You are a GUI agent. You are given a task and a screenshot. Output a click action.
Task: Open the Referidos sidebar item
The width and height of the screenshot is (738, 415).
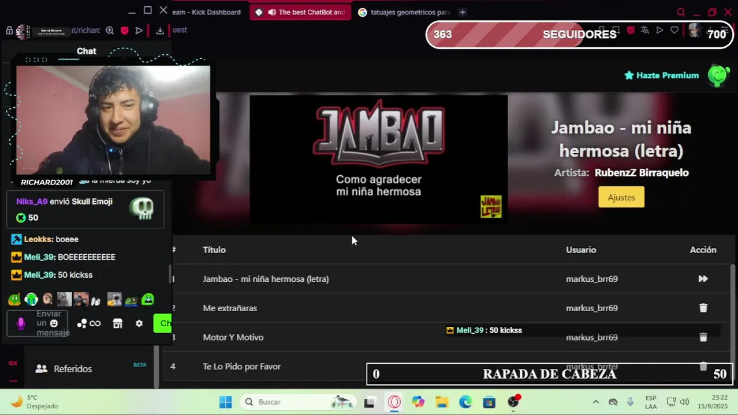[x=72, y=369]
